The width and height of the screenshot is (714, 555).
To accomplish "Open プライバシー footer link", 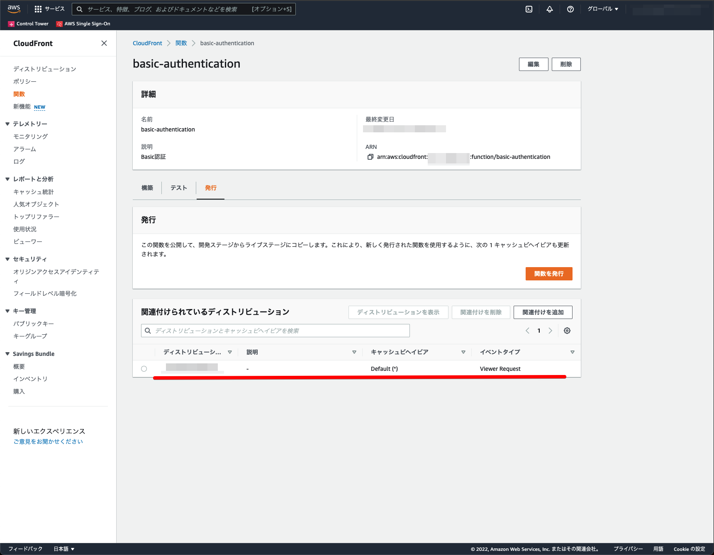I will tap(628, 549).
